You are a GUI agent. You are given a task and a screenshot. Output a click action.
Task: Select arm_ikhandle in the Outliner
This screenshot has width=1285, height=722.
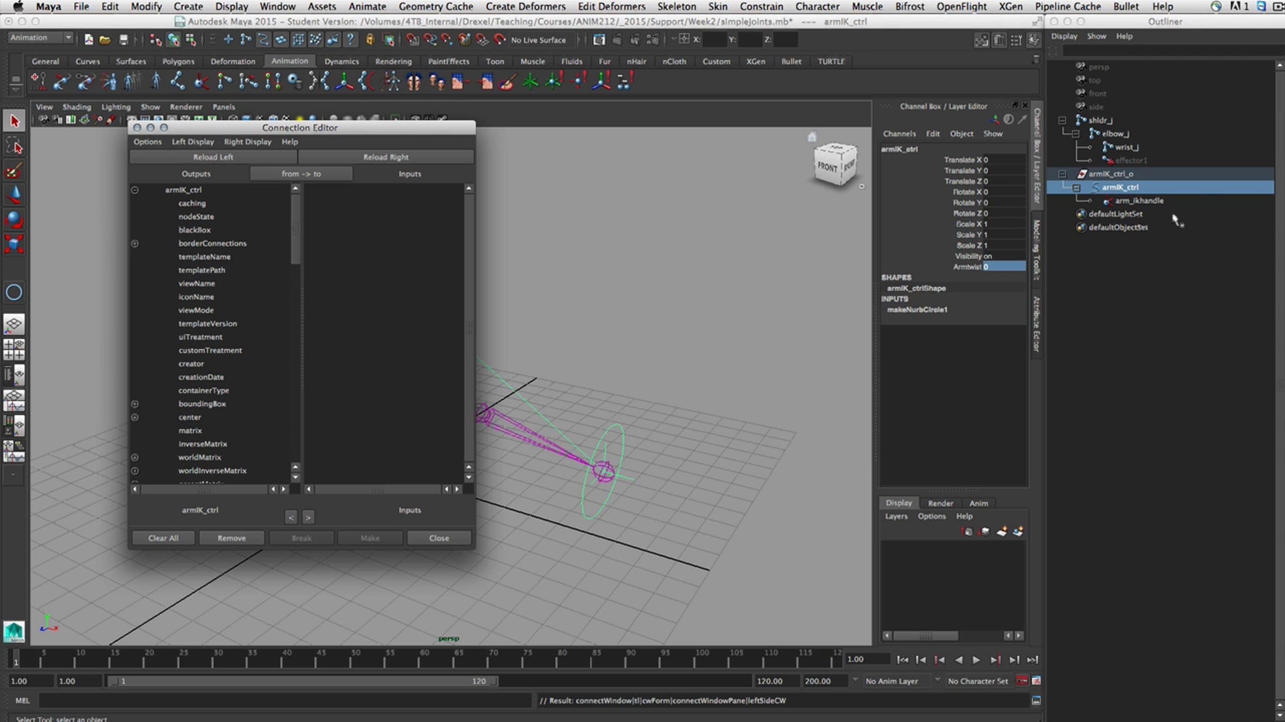pyautogui.click(x=1139, y=201)
